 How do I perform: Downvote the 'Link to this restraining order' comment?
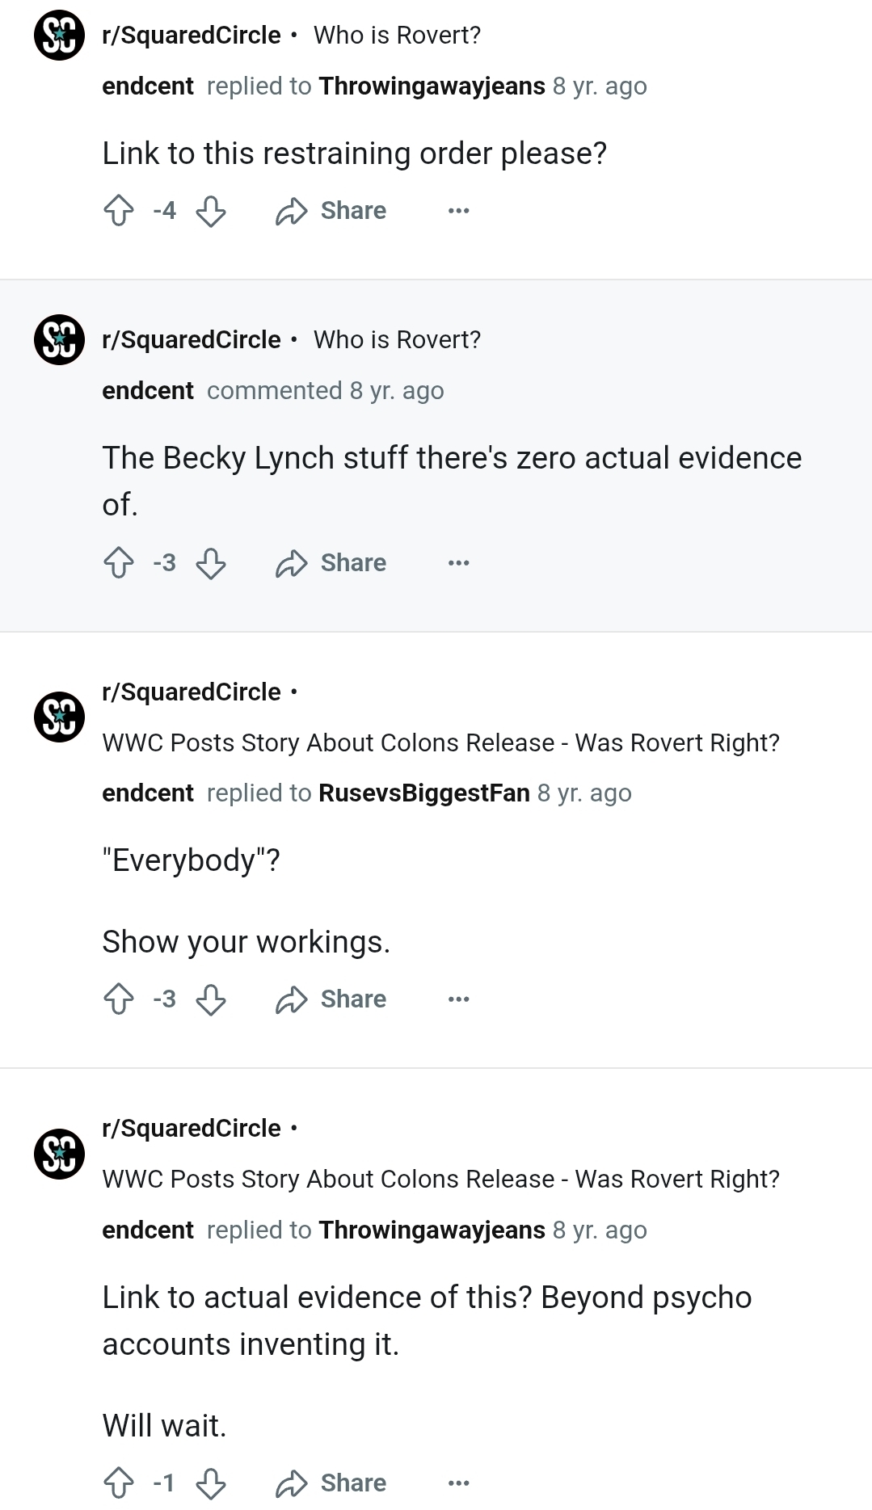[x=211, y=211]
